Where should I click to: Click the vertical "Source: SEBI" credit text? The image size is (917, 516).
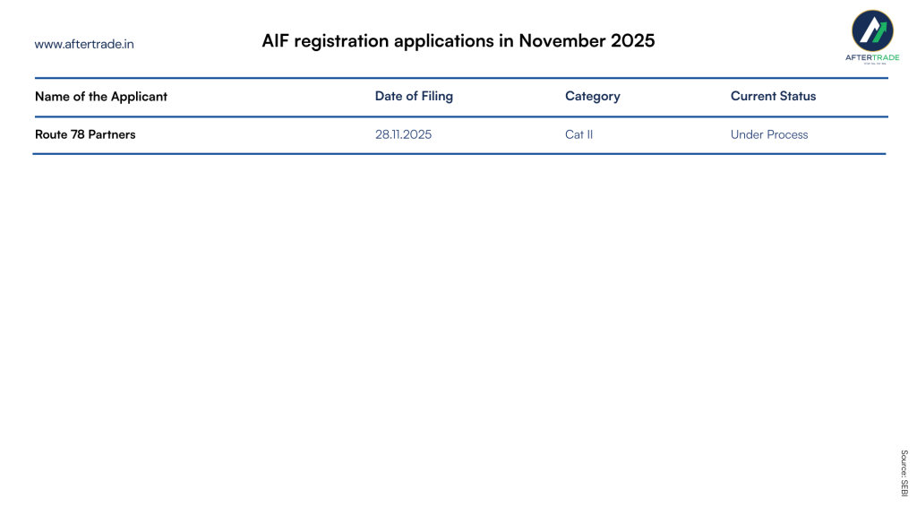click(x=904, y=473)
